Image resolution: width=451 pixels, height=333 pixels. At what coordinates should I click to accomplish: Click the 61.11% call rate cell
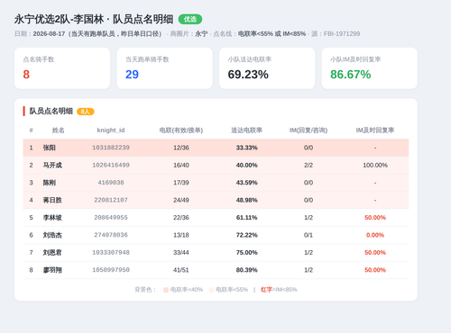[246, 218]
